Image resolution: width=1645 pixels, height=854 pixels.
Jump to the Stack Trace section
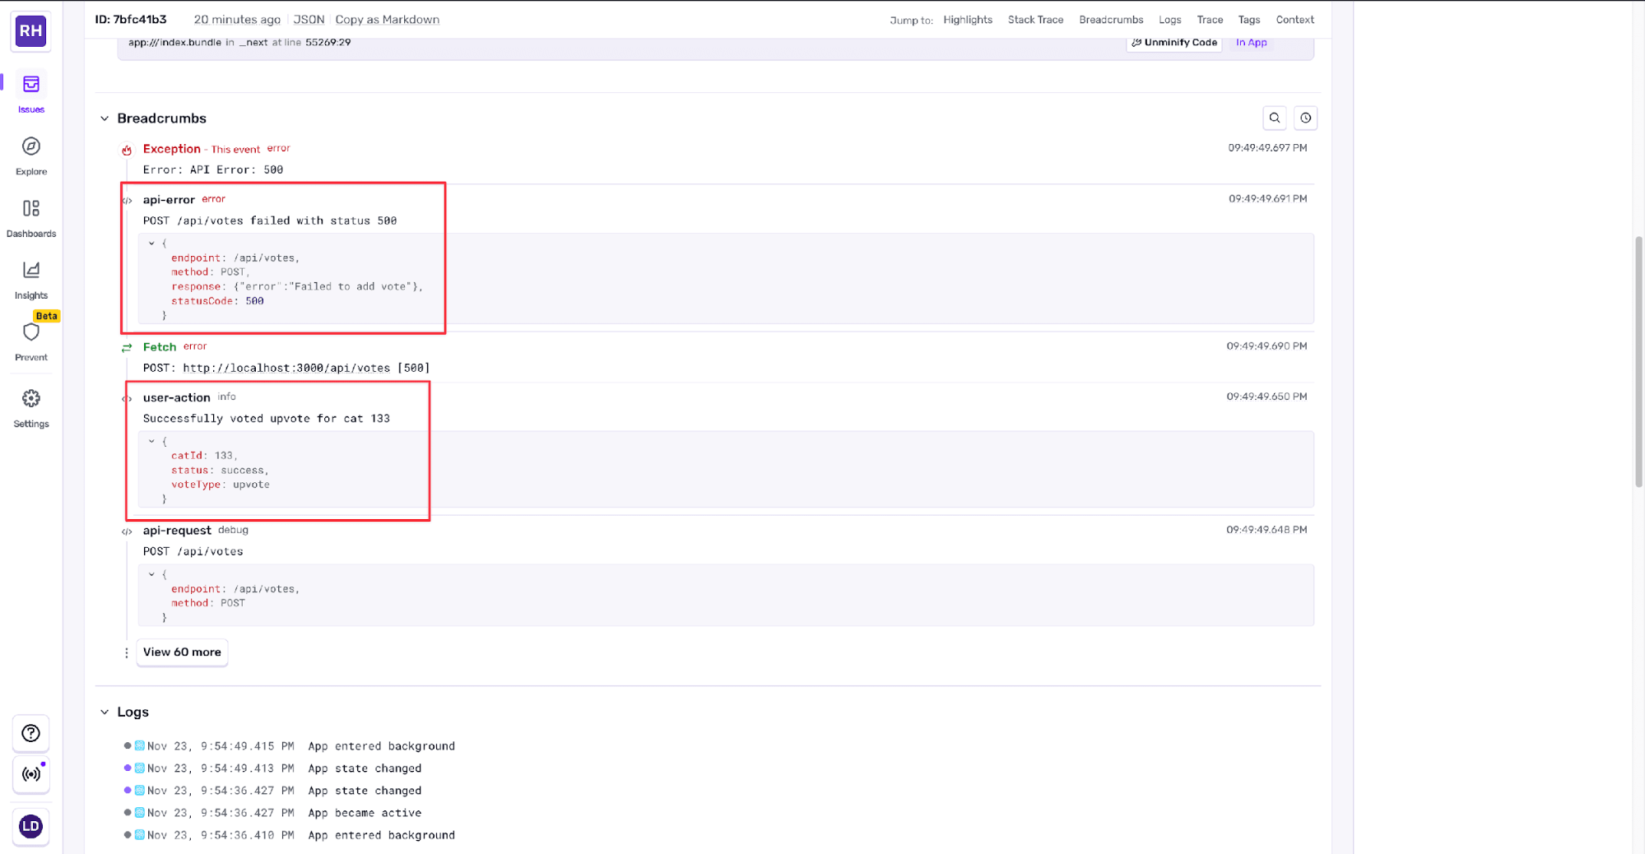pos(1035,19)
